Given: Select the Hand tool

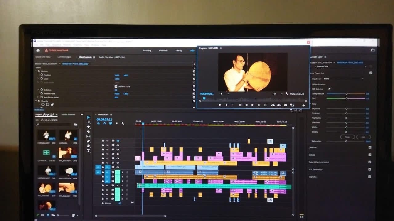Looking at the screenshot, I should [88, 146].
